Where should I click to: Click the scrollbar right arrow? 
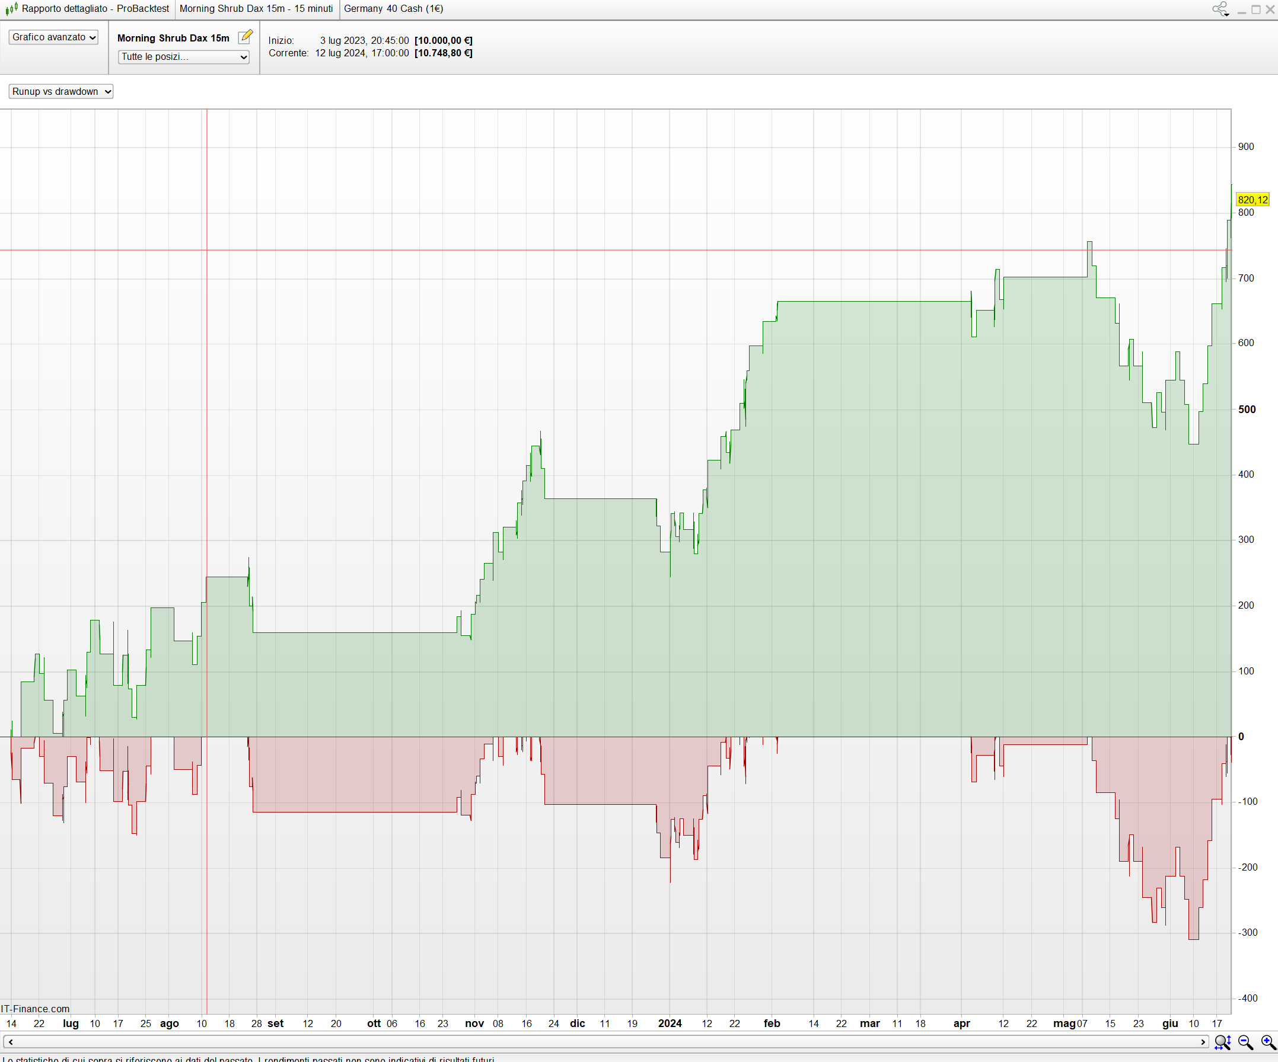[x=1203, y=1042]
